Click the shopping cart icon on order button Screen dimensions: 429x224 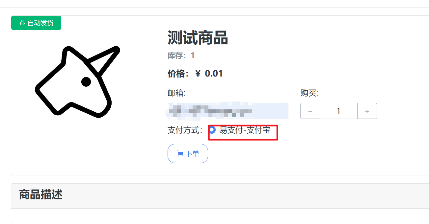[x=180, y=153]
